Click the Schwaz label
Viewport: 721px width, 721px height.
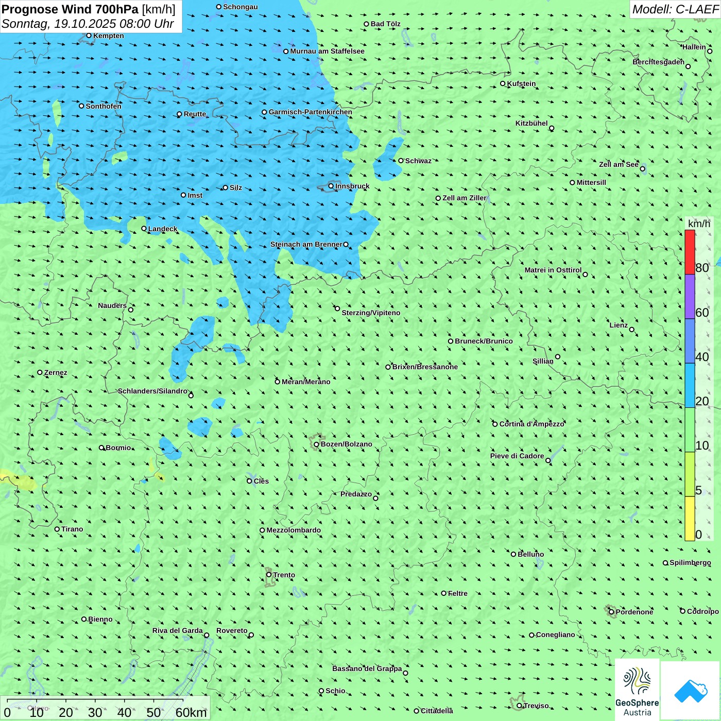418,161
